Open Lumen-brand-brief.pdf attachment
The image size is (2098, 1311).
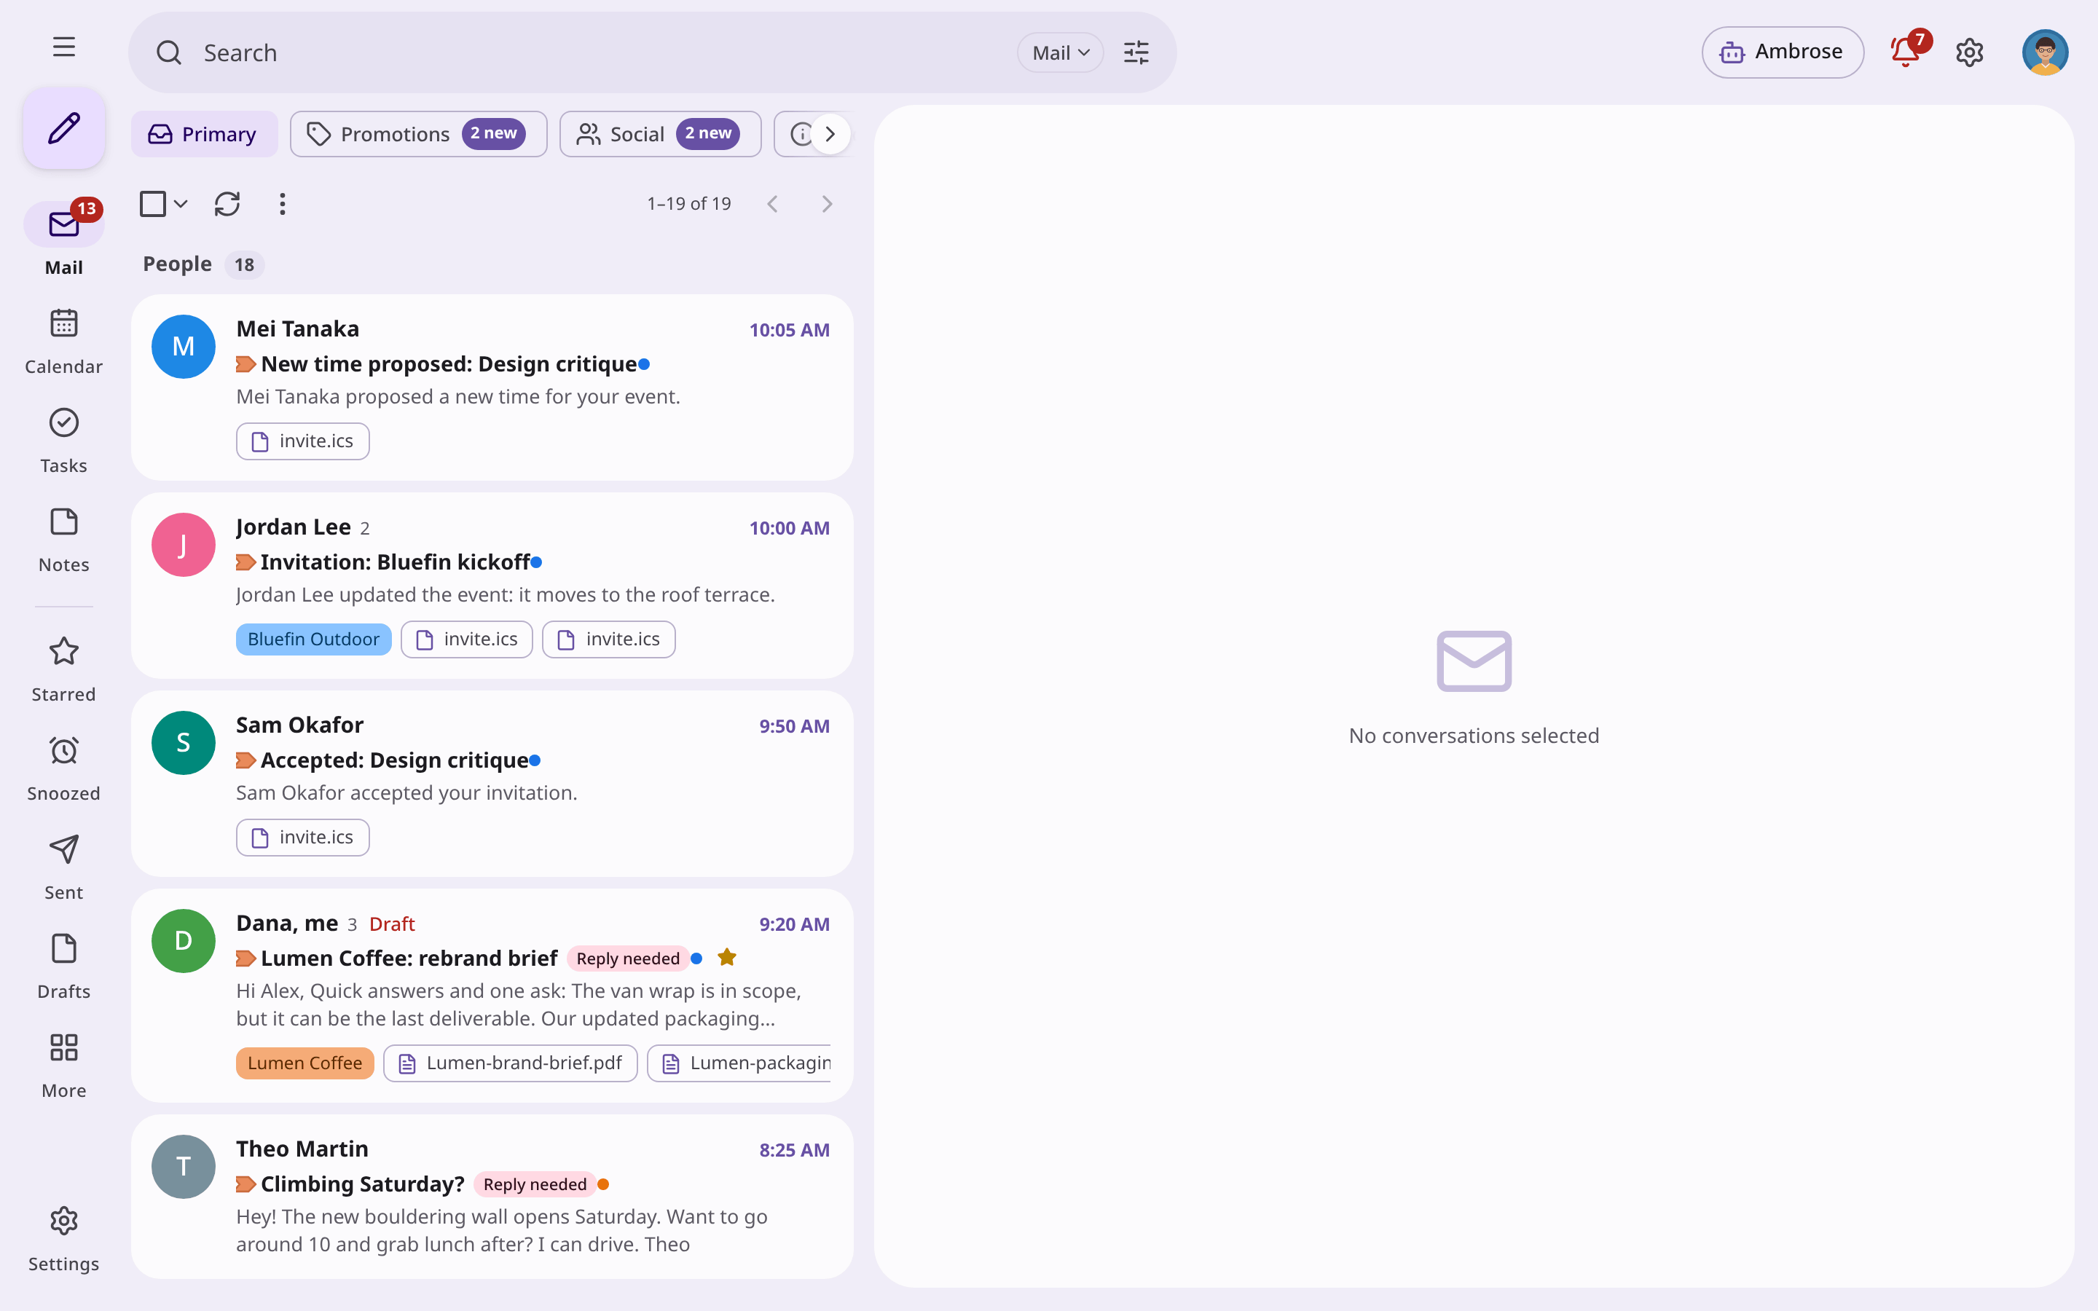point(511,1063)
